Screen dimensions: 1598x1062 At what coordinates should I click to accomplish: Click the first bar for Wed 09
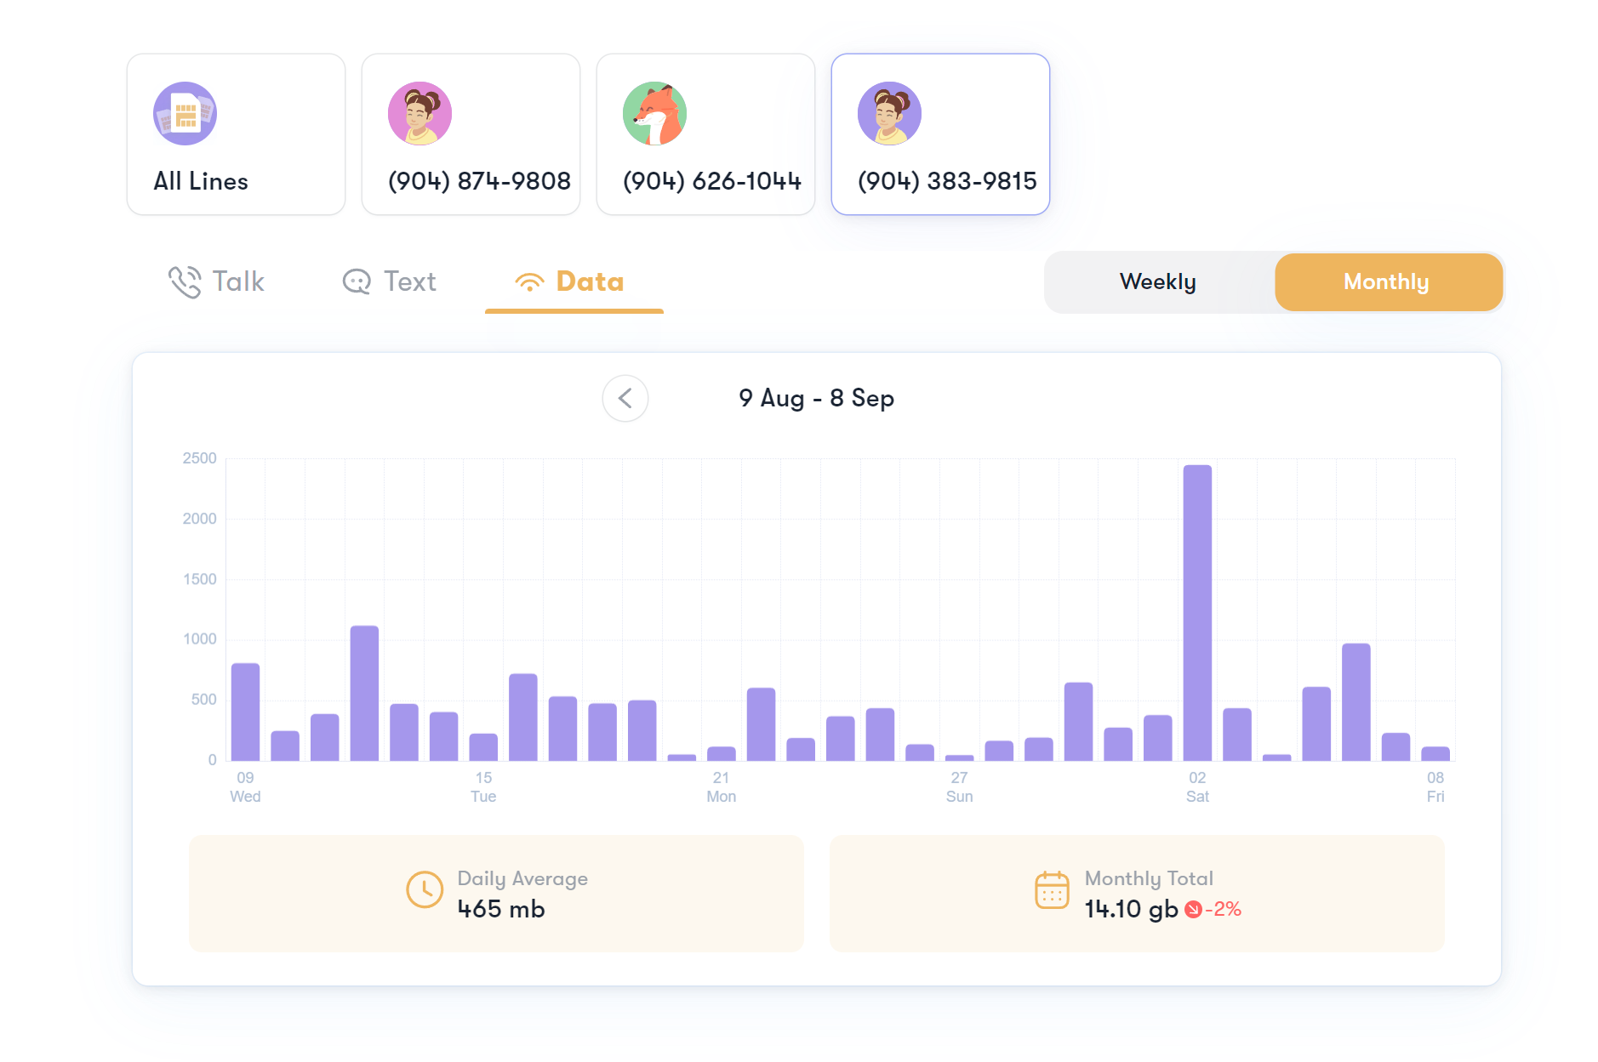click(x=245, y=712)
